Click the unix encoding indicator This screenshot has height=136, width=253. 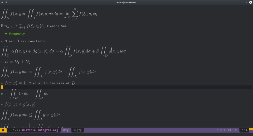pyautogui.click(x=218, y=130)
